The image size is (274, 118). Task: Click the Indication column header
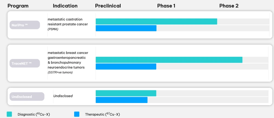tap(65, 6)
